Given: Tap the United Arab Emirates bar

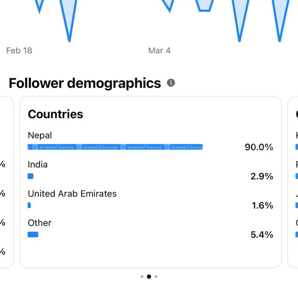Looking at the screenshot, I should click(29, 205).
